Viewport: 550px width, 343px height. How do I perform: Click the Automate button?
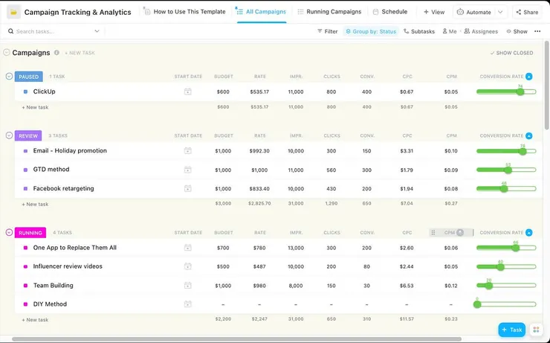(x=474, y=12)
